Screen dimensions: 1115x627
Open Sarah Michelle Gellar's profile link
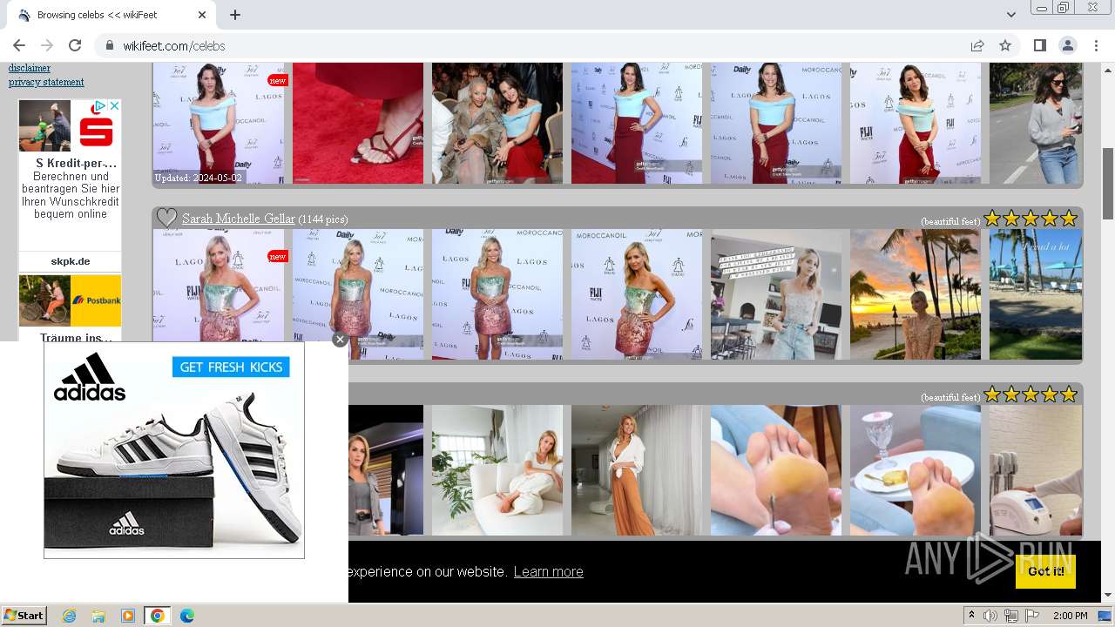(239, 219)
